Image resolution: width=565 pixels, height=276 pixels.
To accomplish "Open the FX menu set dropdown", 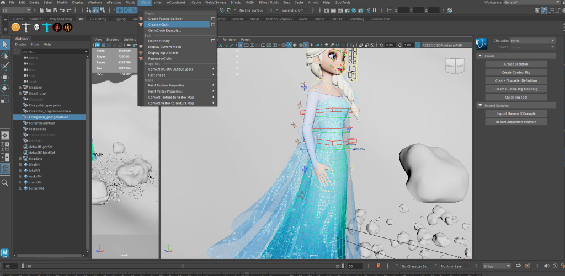I will (x=16, y=10).
